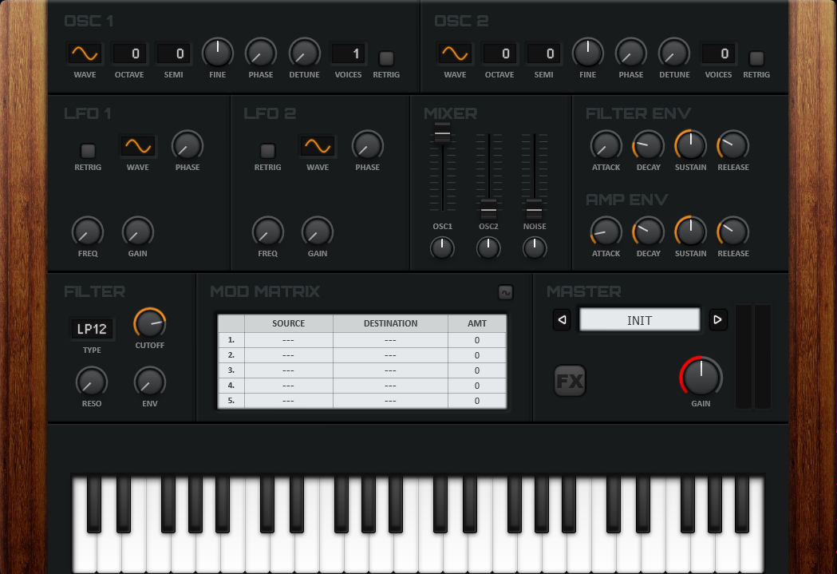Screen dimensions: 837x574
Task: Click the filter cutoff knob
Action: tap(149, 323)
